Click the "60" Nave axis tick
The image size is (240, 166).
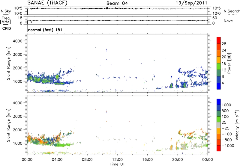click(x=214, y=18)
